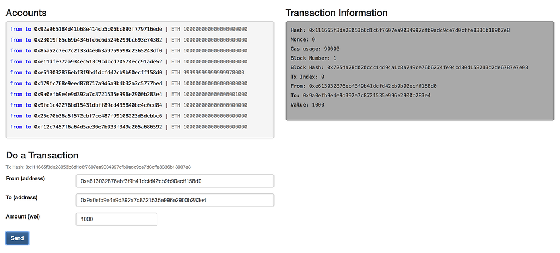Choose 'from' for account 0xe11dfe77aa93...
560x253 pixels.
tap(16, 62)
